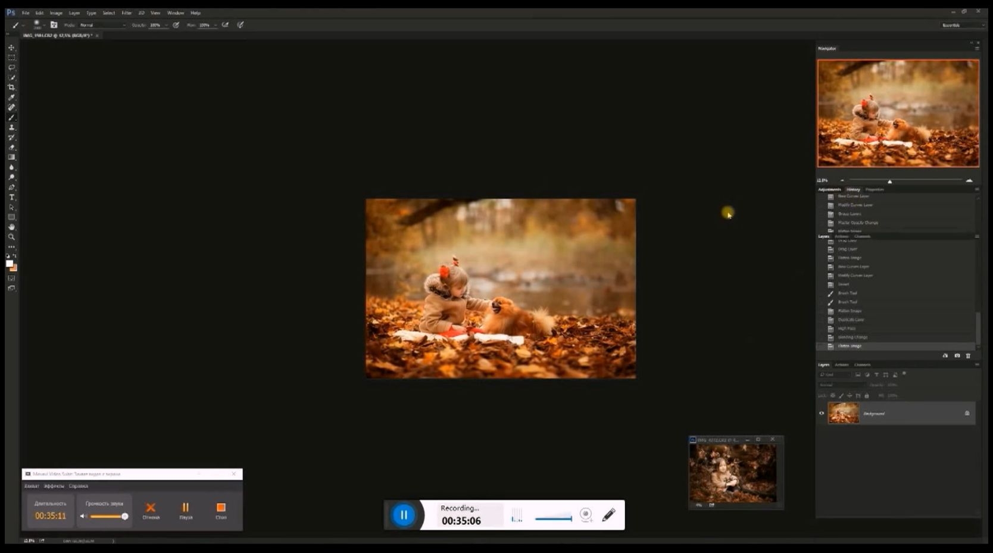Cancel recording with the Отмена button

click(x=151, y=510)
